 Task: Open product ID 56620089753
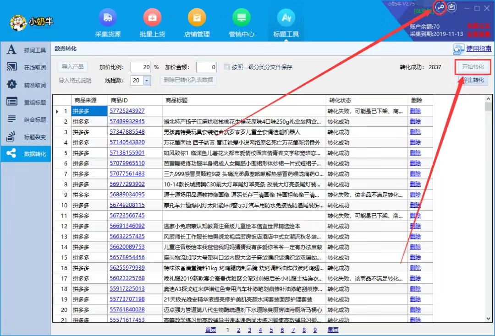tap(127, 247)
